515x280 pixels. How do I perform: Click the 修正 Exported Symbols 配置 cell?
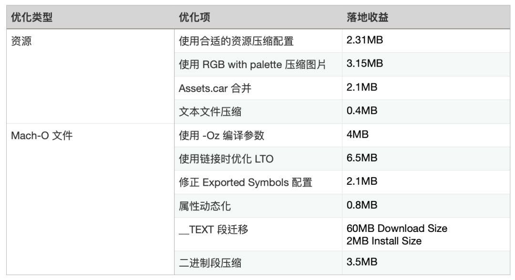tap(245, 182)
